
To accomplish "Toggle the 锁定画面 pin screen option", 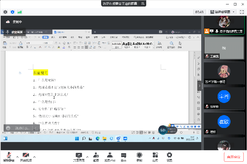I will click(14, 32).
